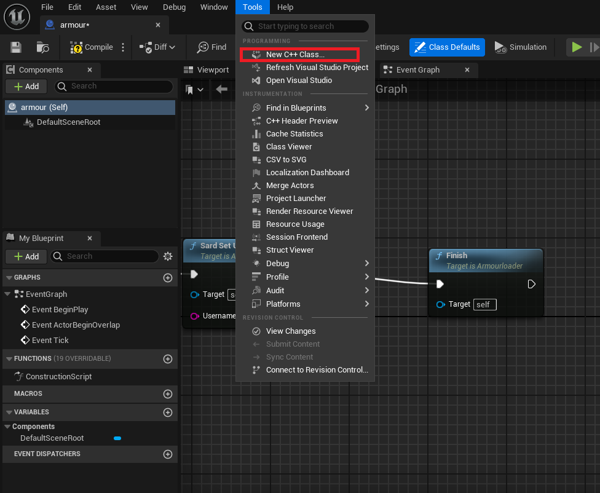Viewport: 600px width, 493px height.
Task: Click the Find toolbar button
Action: (x=211, y=47)
